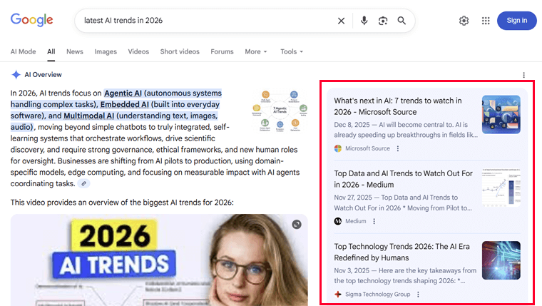Viewport: 542px width, 306px height.
Task: Click the highlighted 'Multimodal AI' term
Action: click(89, 116)
